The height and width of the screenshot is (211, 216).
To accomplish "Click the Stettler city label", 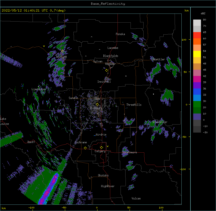I will click(x=159, y=59).
